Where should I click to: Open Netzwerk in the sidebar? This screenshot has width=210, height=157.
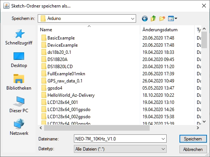pos(19,127)
